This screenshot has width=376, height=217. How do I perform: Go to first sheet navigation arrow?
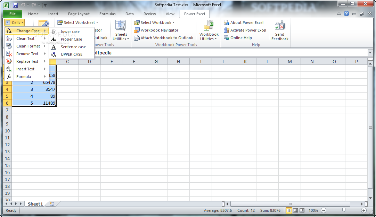click(x=6, y=203)
